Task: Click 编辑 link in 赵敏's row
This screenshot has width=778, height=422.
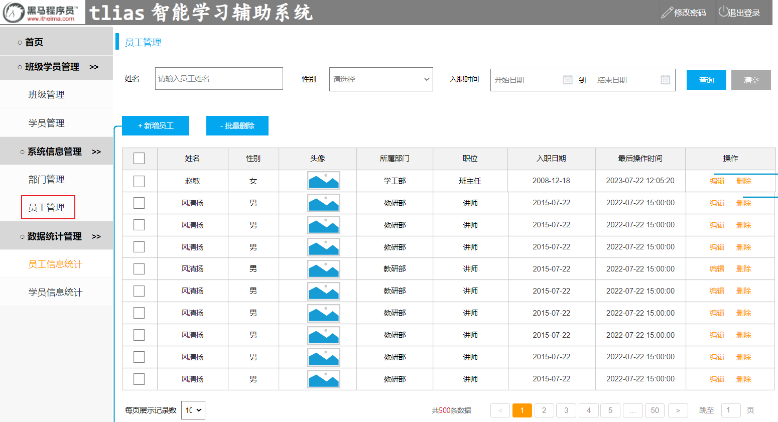Action: pos(717,181)
